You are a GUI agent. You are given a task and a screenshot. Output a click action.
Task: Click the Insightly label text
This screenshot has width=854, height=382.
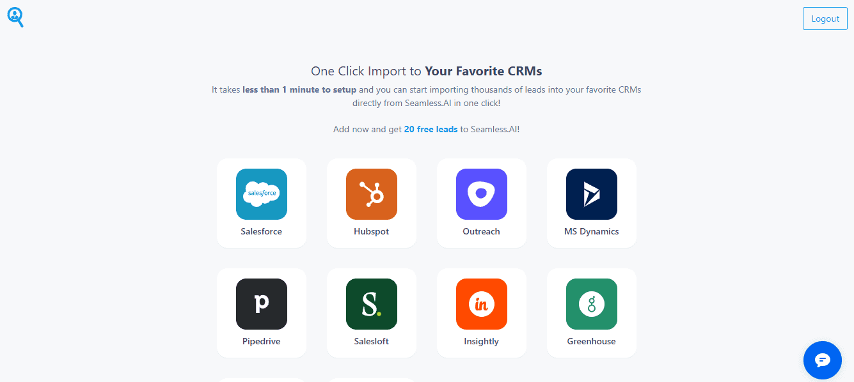coord(482,341)
